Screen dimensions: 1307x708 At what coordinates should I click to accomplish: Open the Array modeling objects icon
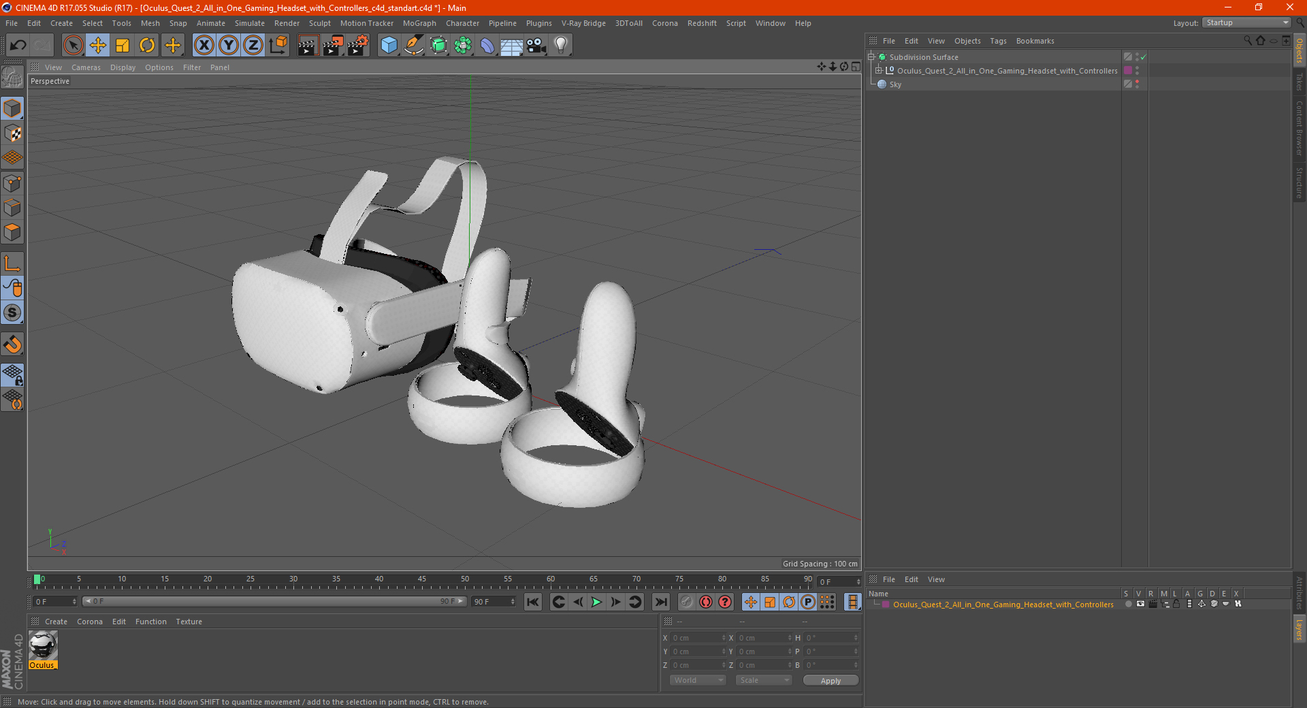(463, 46)
